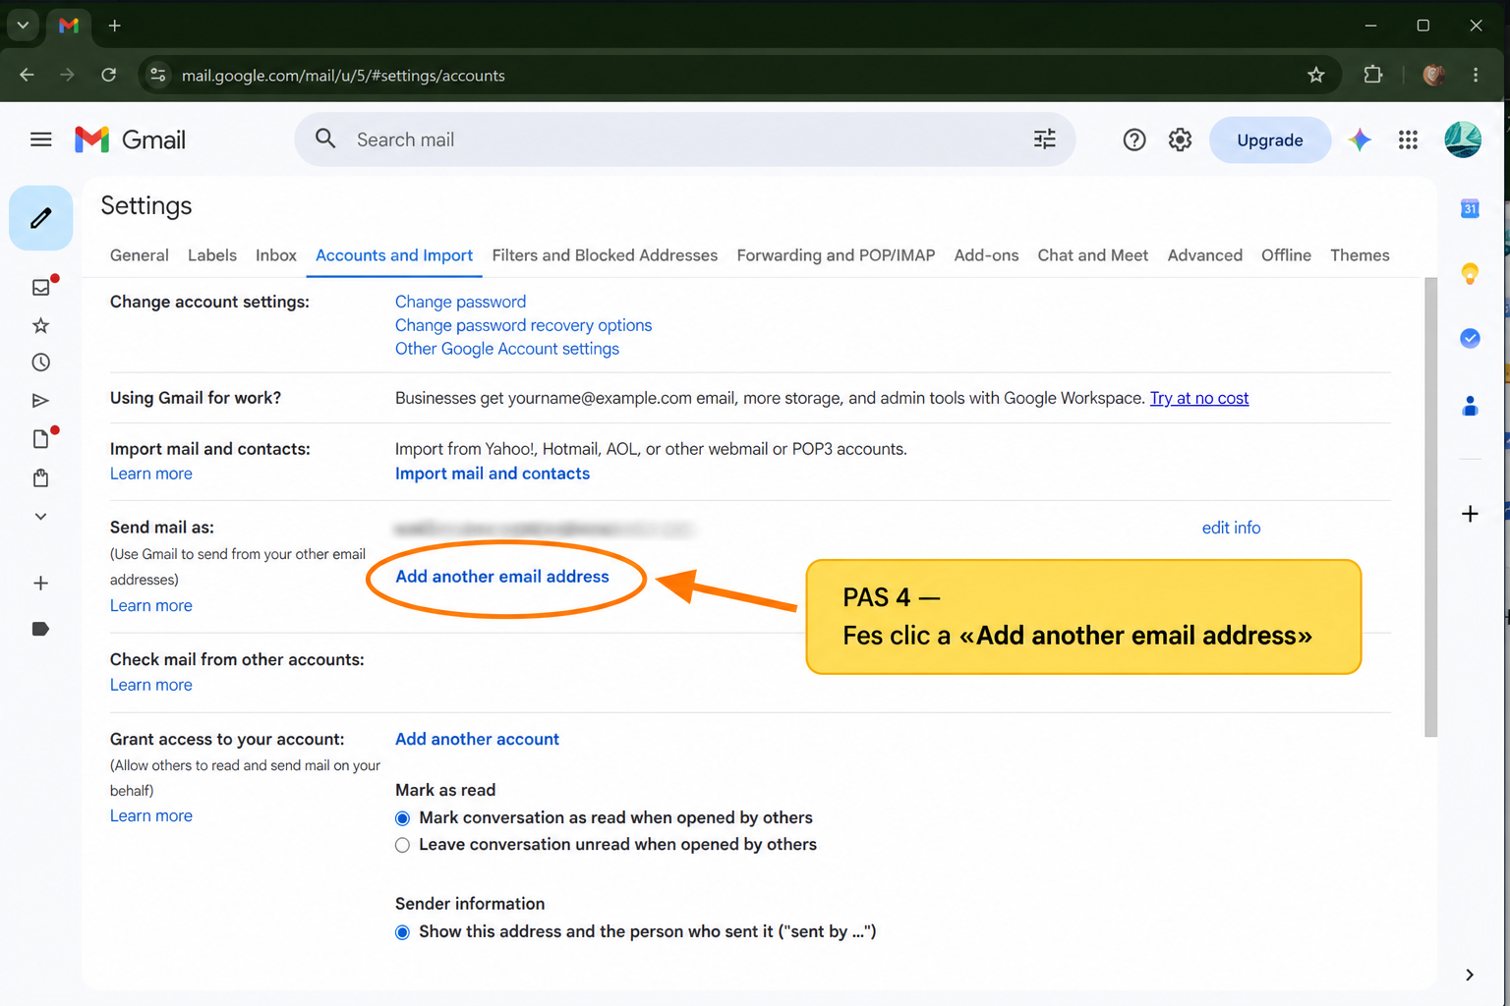Open Google apps grid icon
Viewport: 1510px width, 1006px height.
coord(1408,140)
